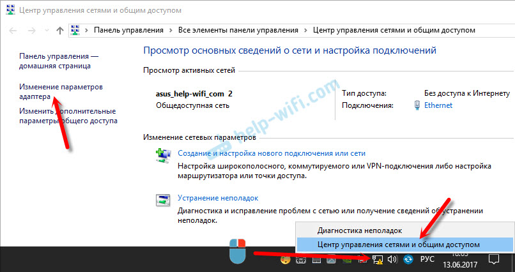Expand the chevron before Панель управления
The image size is (515, 272).
click(87, 30)
